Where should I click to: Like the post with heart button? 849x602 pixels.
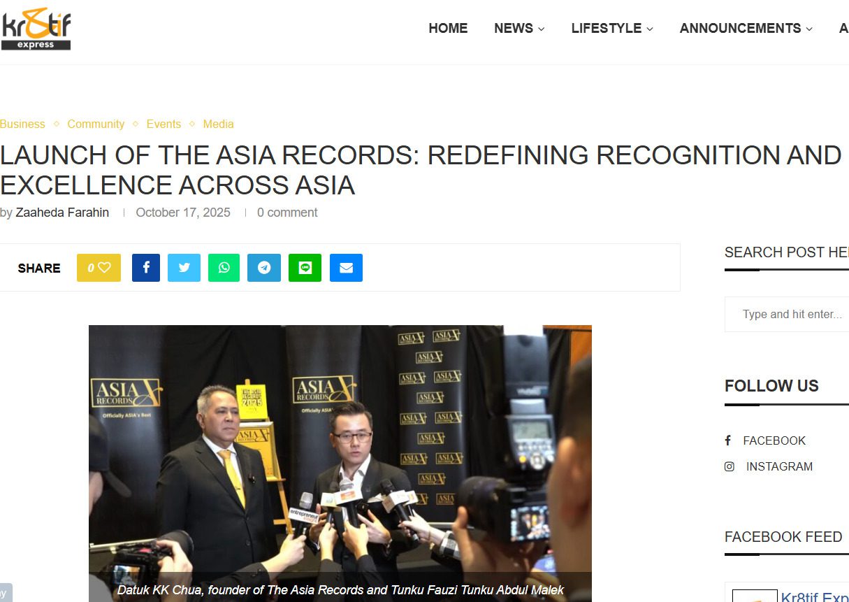pos(99,268)
